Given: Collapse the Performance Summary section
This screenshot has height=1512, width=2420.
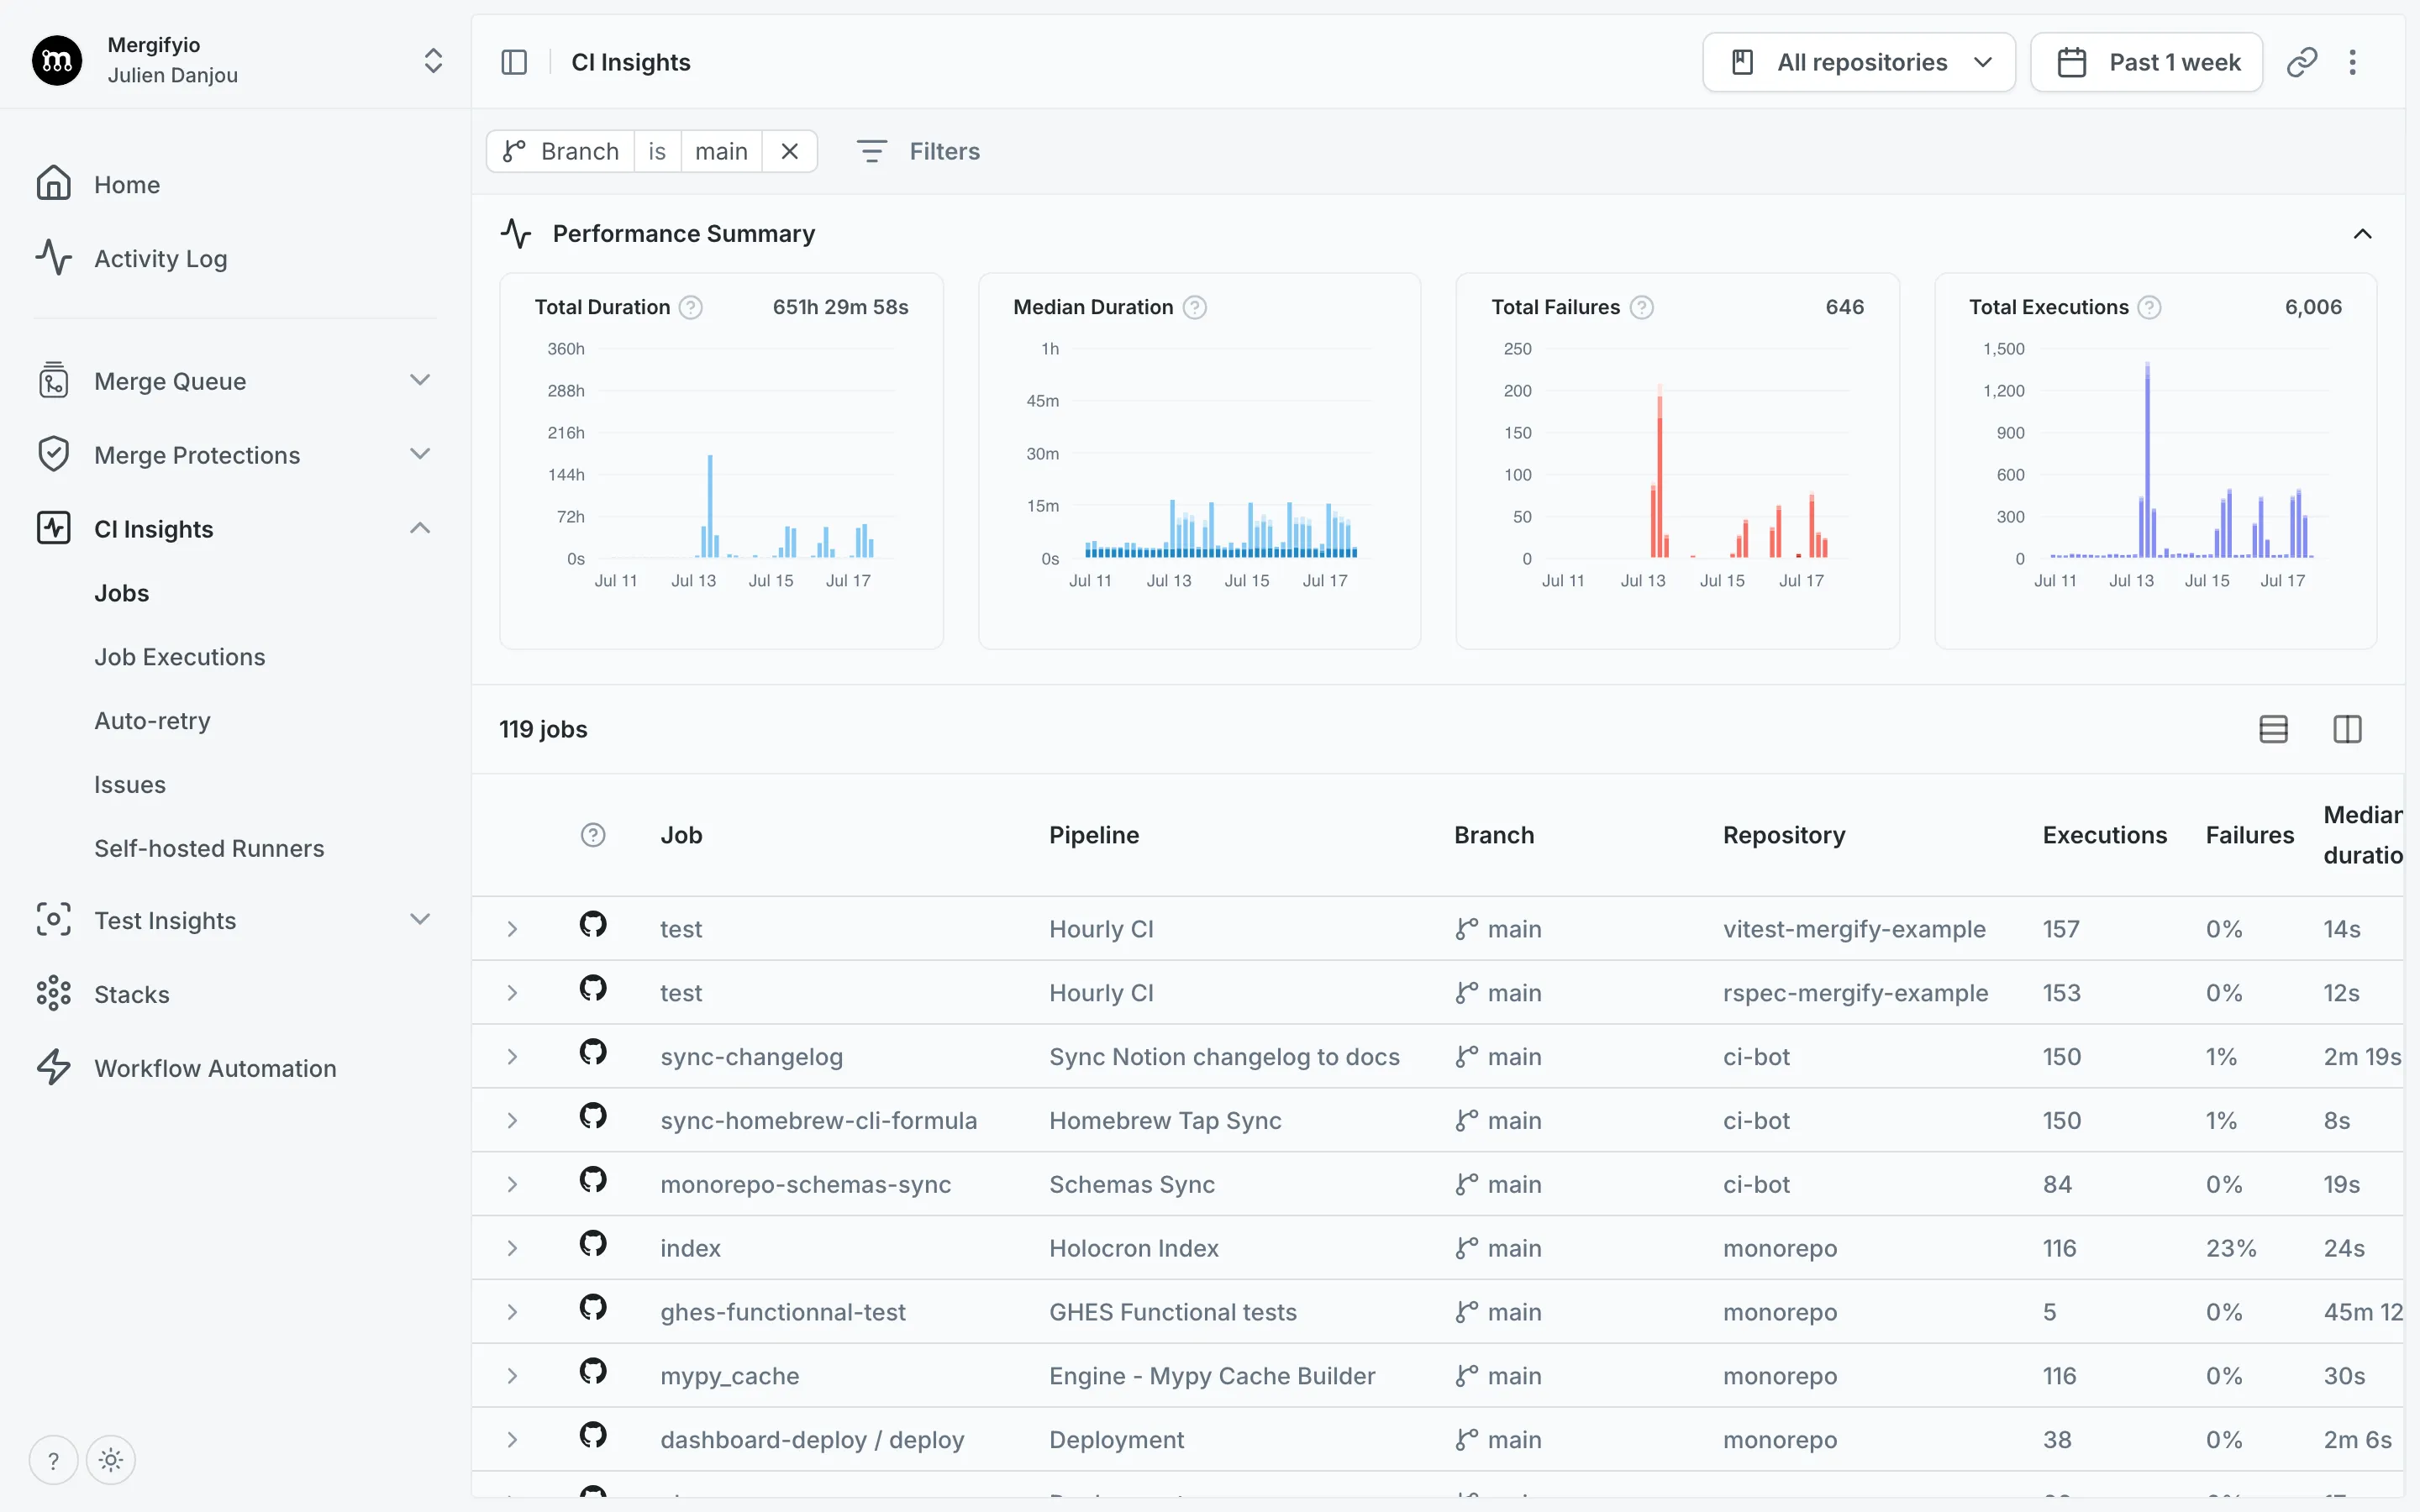Looking at the screenshot, I should click(x=2362, y=233).
